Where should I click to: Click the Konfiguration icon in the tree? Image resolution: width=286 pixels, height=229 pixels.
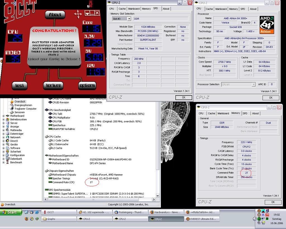click(8, 155)
